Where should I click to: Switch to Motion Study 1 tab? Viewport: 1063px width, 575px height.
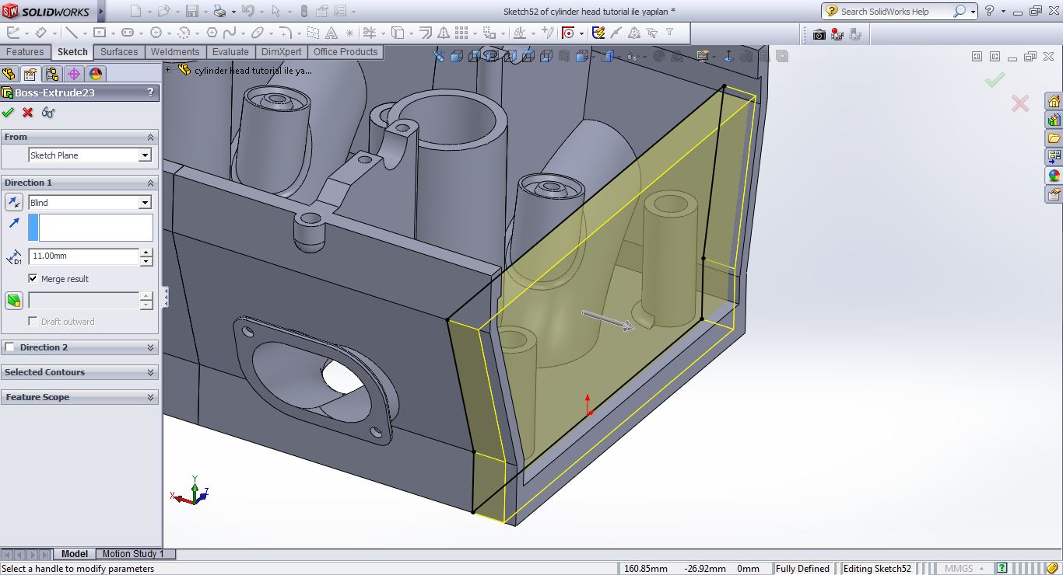(x=133, y=554)
